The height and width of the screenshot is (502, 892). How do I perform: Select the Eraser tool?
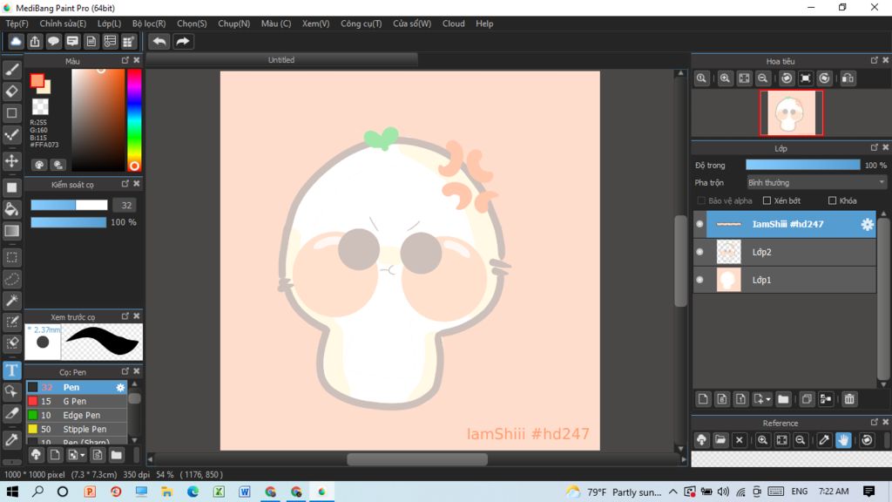click(12, 91)
